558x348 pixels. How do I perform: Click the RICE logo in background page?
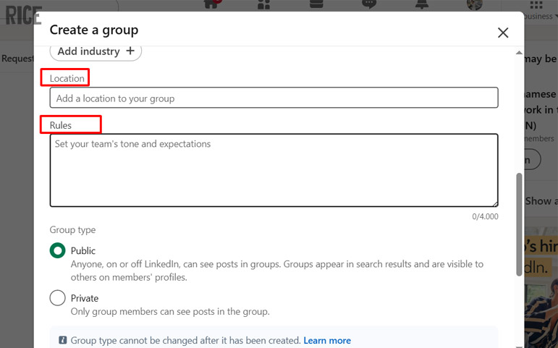(x=23, y=16)
